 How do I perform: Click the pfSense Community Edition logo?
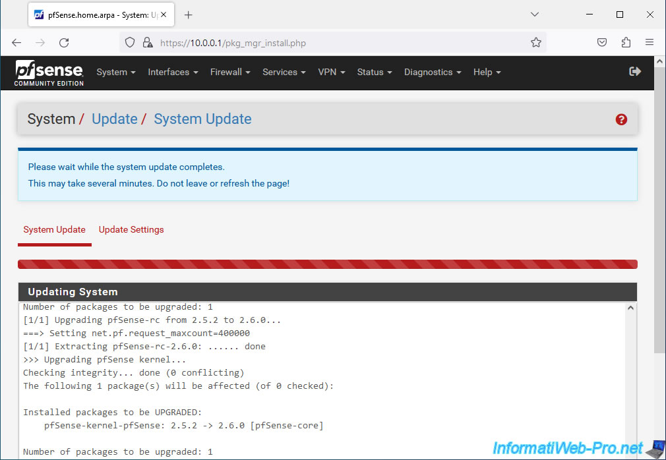(x=49, y=73)
